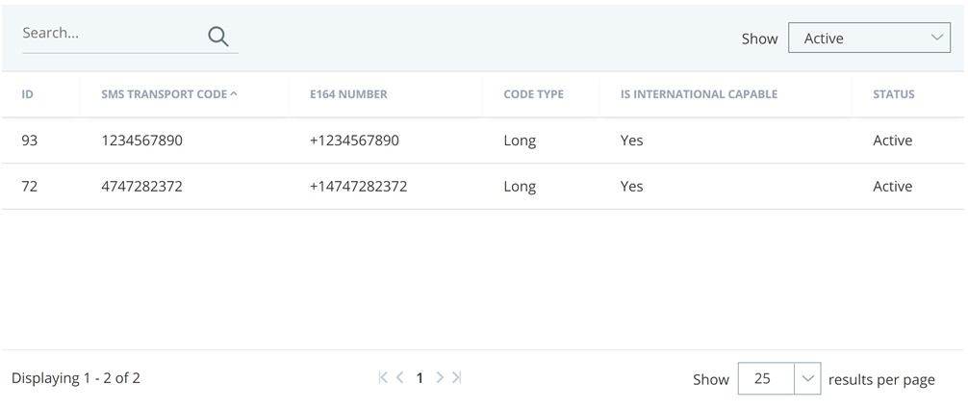This screenshot has width=968, height=410.
Task: Click Active status in row 93
Action: point(893,141)
